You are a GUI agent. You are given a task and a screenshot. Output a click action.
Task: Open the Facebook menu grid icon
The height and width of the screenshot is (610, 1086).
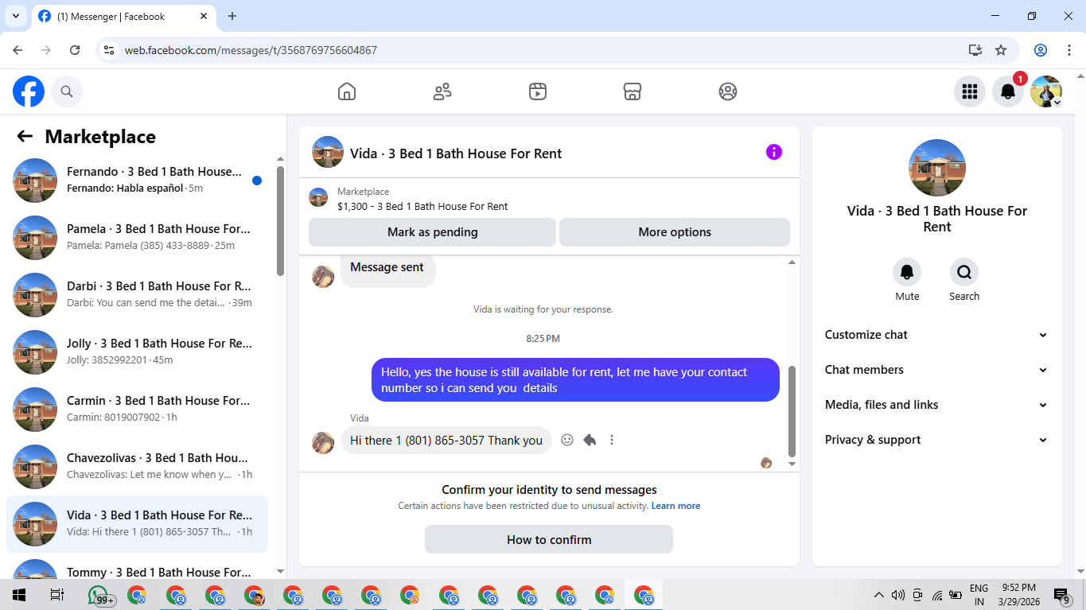coord(970,91)
